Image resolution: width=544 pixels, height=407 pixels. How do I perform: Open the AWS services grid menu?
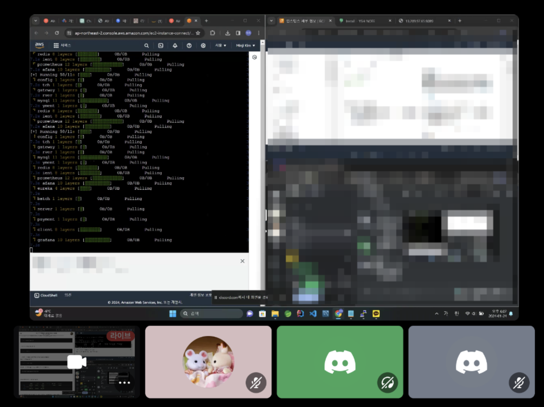pos(56,45)
